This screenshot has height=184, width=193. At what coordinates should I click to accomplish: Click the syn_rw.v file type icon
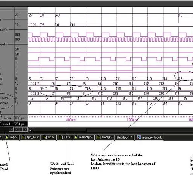(23, 137)
